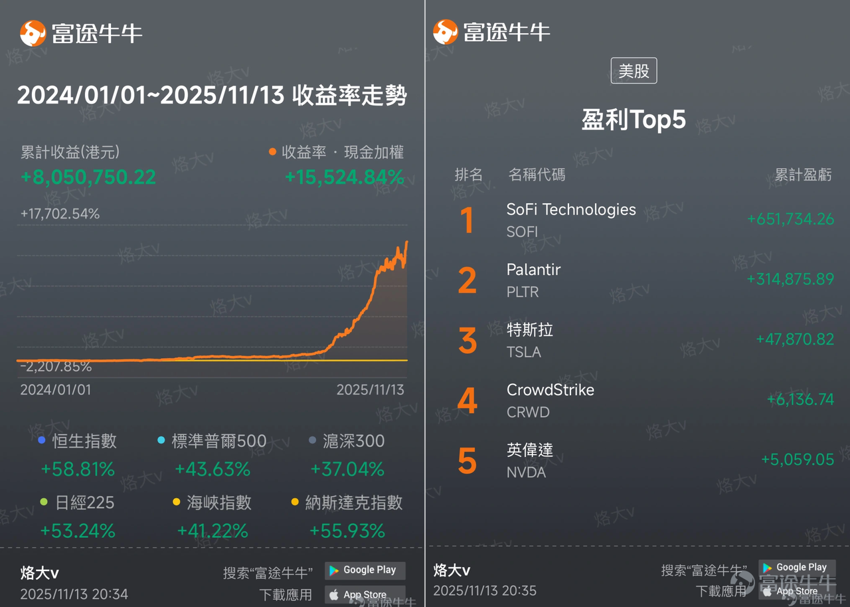The height and width of the screenshot is (607, 850).
Task: Click the chart end date 2025/11/13
Action: (x=370, y=390)
